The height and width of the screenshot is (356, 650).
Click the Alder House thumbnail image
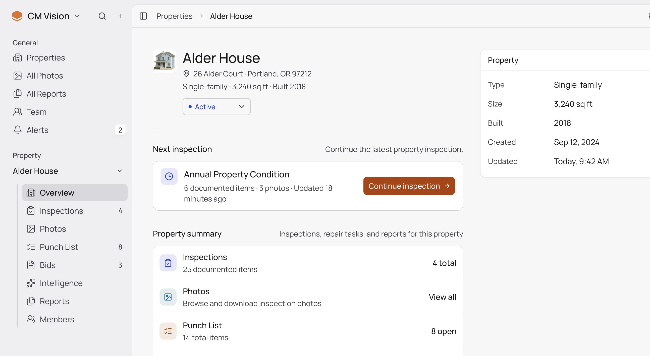(165, 61)
